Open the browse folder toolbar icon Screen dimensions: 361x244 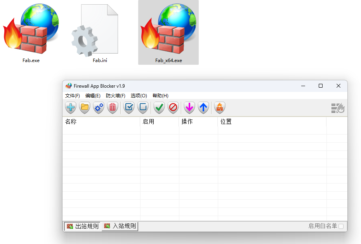84,107
